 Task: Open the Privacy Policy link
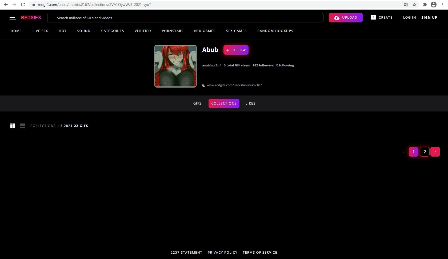click(222, 253)
